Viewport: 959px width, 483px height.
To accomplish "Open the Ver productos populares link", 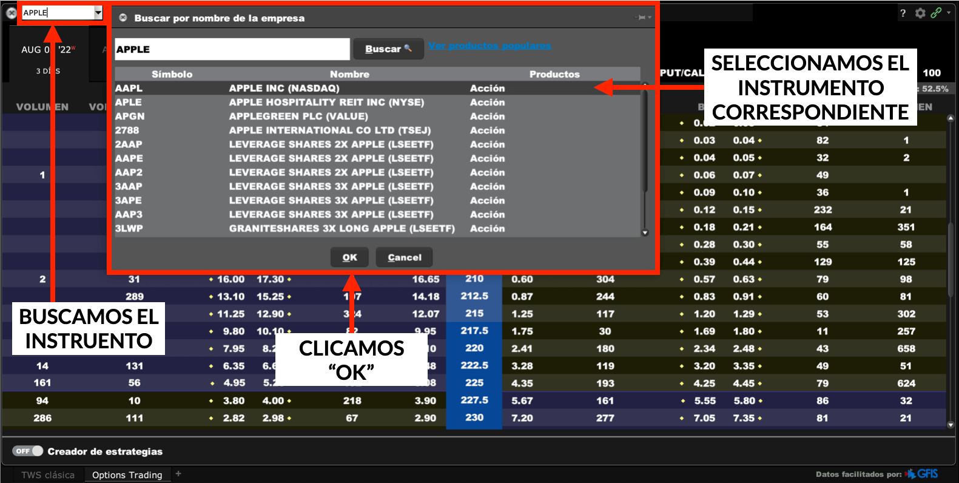I will click(x=490, y=46).
